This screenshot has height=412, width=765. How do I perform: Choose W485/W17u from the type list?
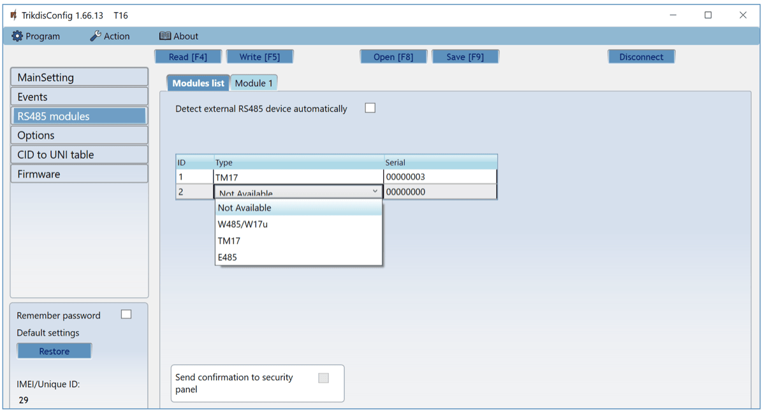[x=242, y=225]
